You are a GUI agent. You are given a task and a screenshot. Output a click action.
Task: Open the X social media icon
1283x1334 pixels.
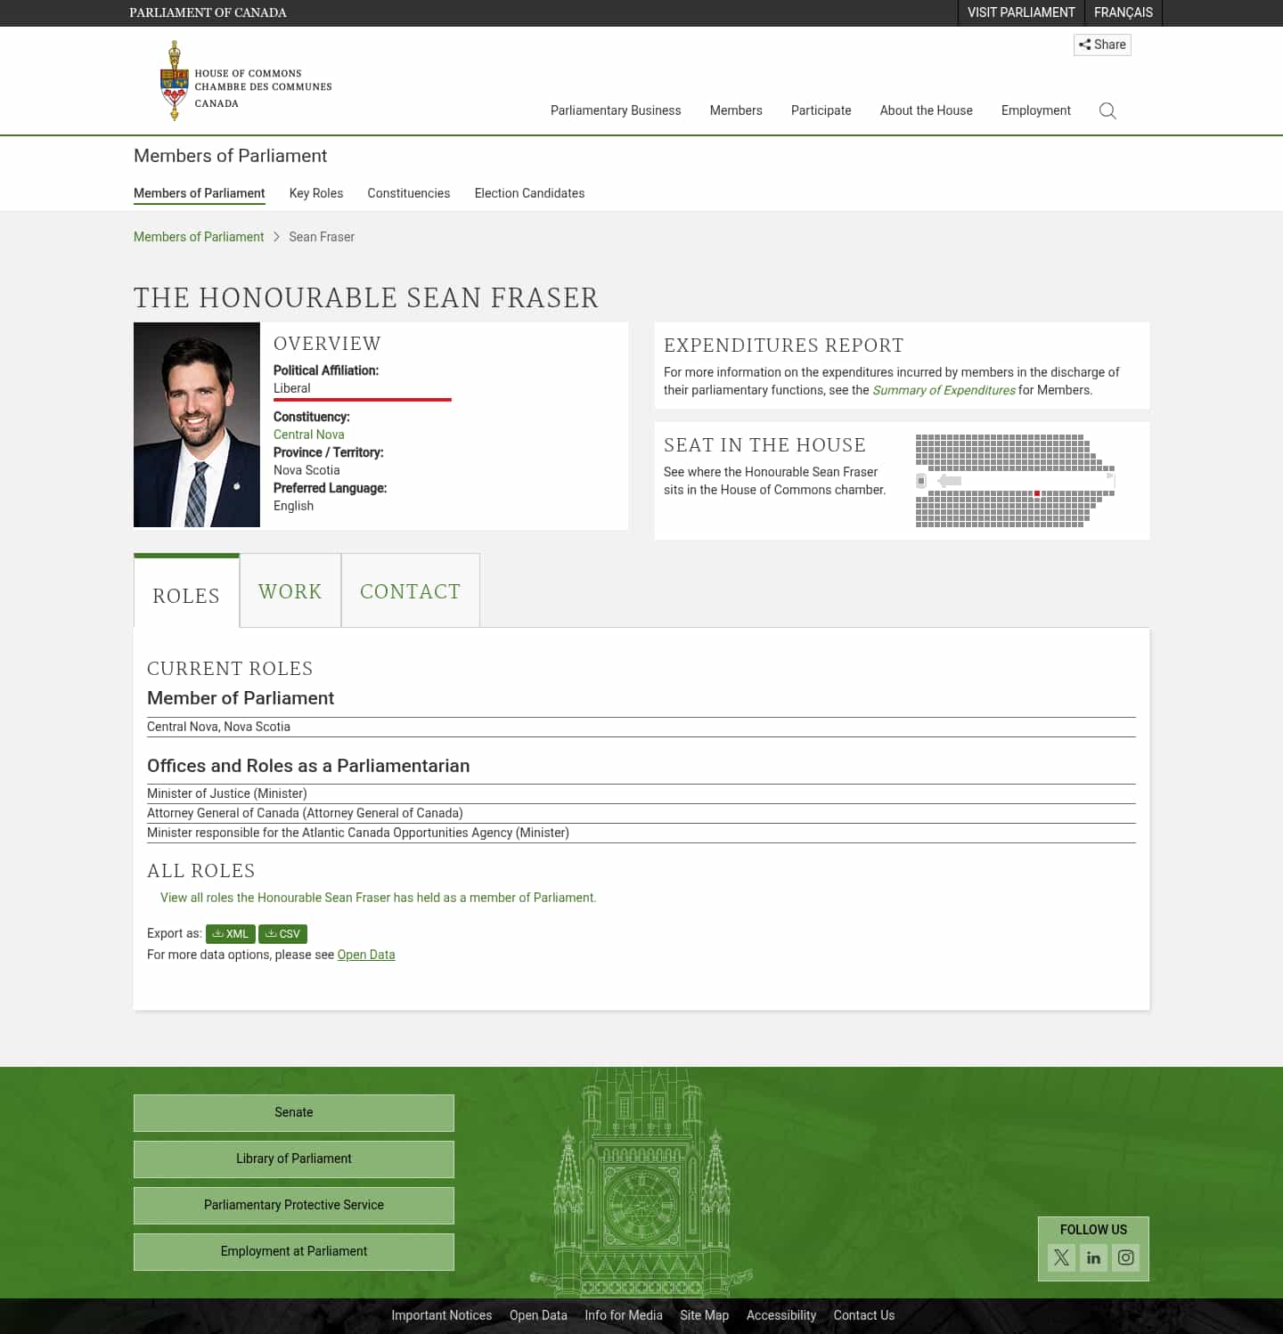[x=1061, y=1257]
